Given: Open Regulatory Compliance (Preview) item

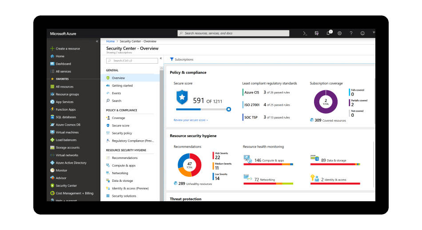Looking at the screenshot, I should 130,141.
